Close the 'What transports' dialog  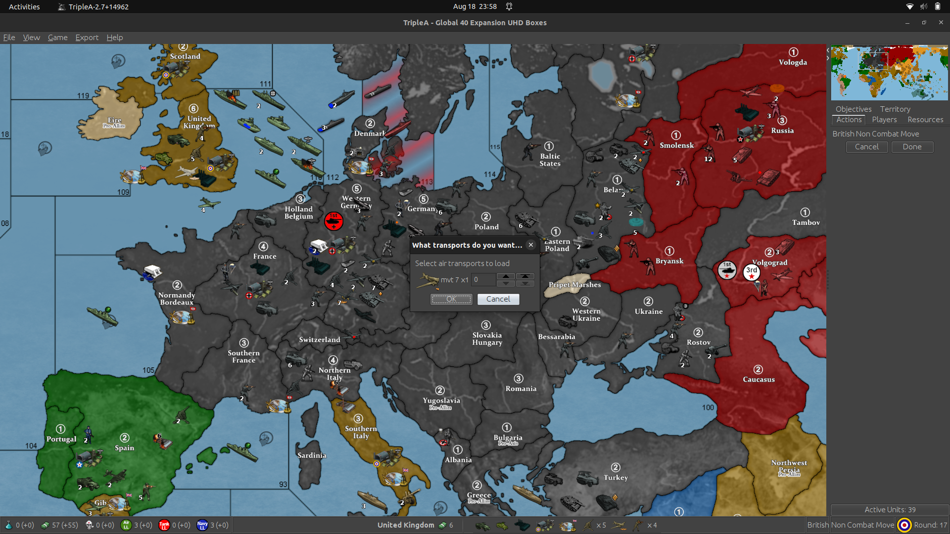(x=531, y=245)
